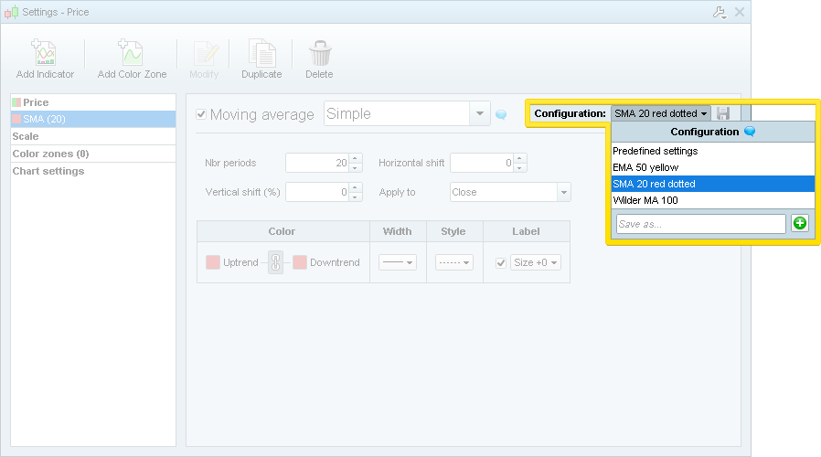Open the Apply to Close dropdown

563,192
